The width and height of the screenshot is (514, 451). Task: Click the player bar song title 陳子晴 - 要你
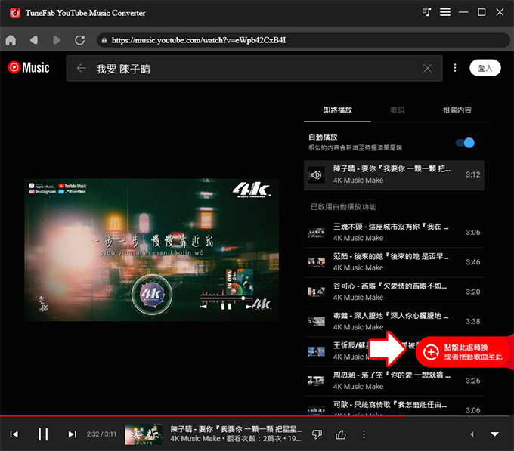tap(236, 429)
